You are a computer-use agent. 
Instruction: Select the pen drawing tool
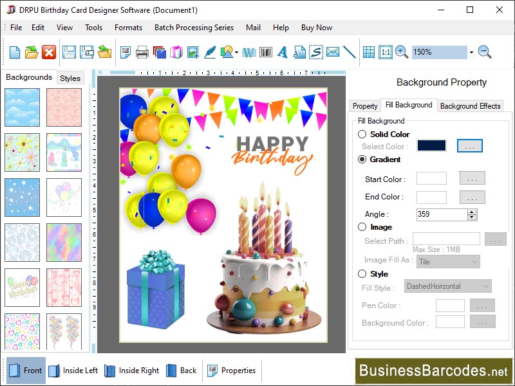(209, 52)
